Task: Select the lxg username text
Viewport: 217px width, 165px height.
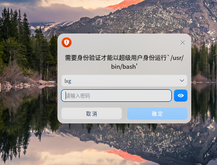Action: point(68,81)
